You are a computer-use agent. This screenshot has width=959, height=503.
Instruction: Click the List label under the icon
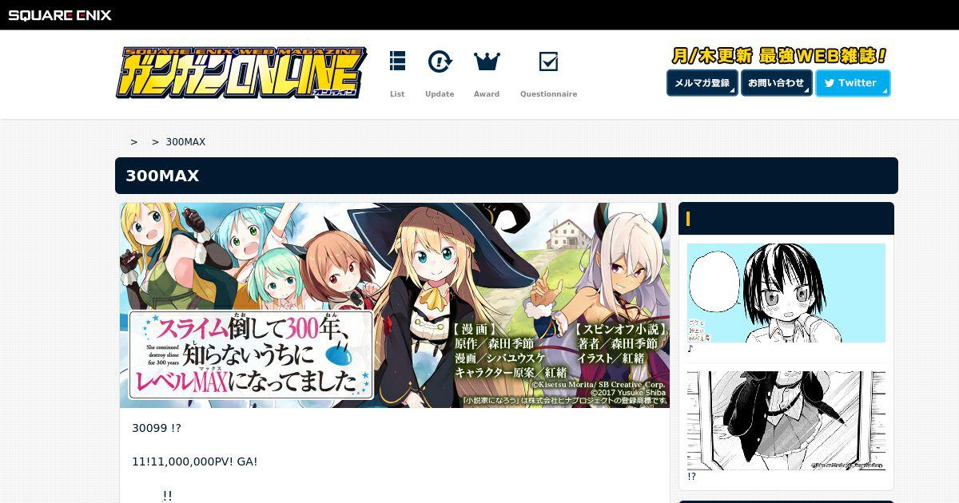coord(397,94)
